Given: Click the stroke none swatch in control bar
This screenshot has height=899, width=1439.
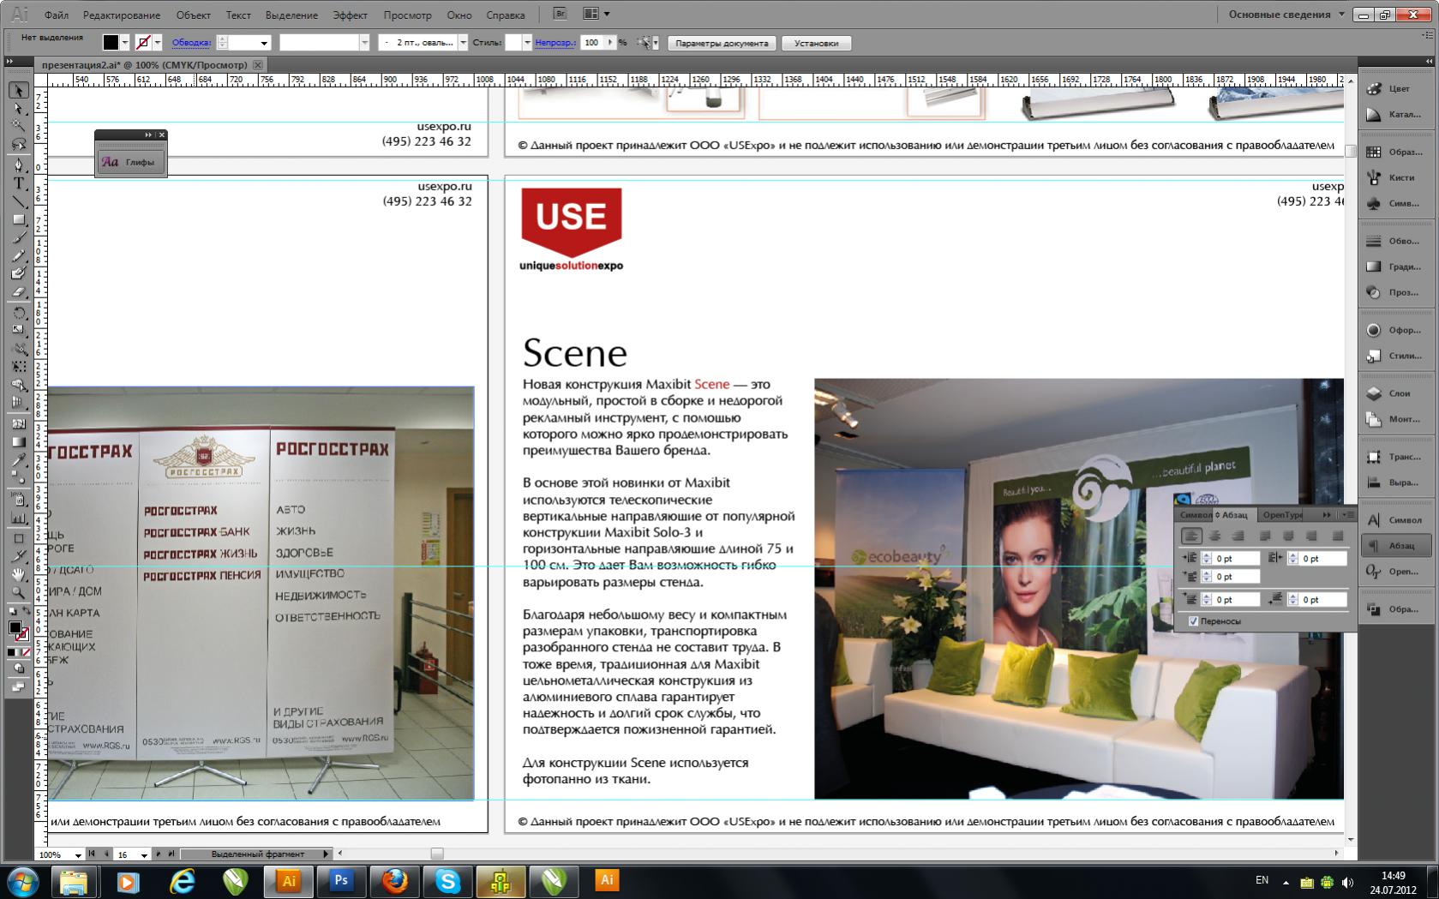Looking at the screenshot, I should [x=142, y=42].
